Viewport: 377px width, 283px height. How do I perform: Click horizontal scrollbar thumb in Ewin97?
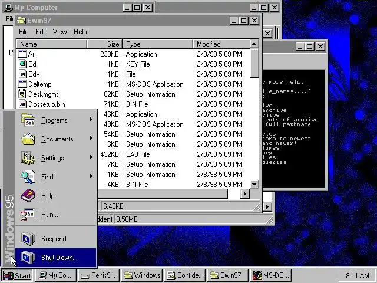[x=163, y=194]
